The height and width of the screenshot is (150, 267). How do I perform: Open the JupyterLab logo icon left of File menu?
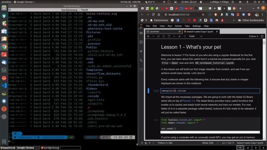pyautogui.click(x=141, y=26)
